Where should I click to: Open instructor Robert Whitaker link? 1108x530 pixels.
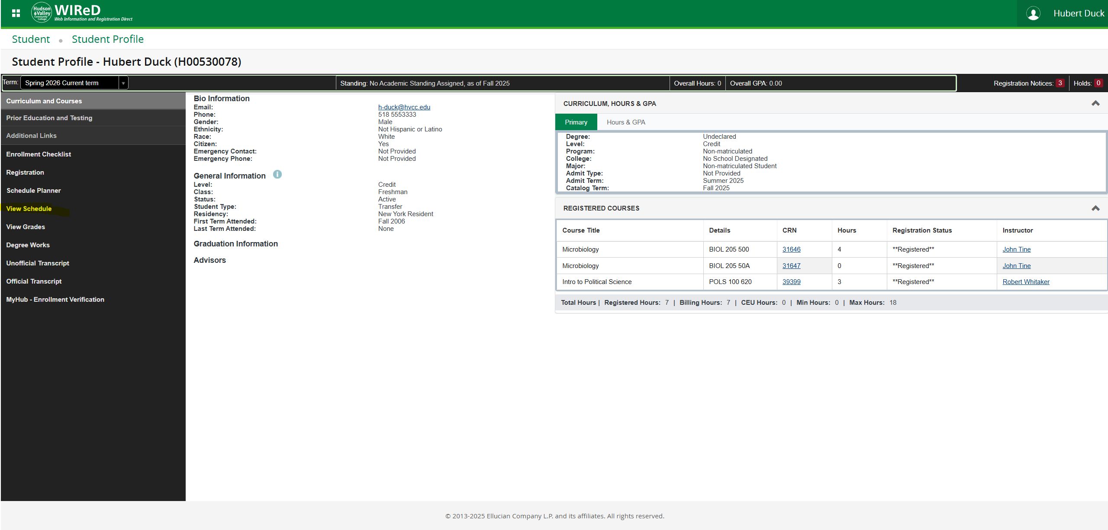tap(1026, 282)
